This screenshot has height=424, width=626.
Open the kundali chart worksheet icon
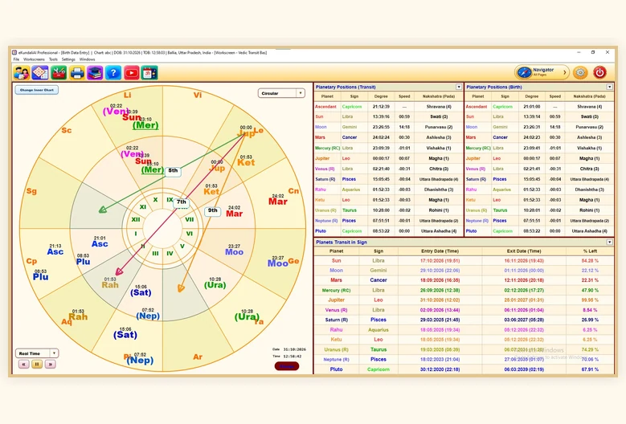[x=40, y=73]
